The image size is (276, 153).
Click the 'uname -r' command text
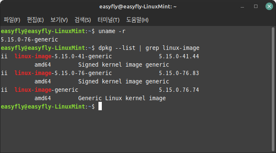pos(112,31)
